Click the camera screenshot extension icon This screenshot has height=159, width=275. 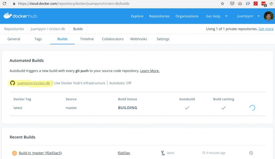click(x=240, y=3)
